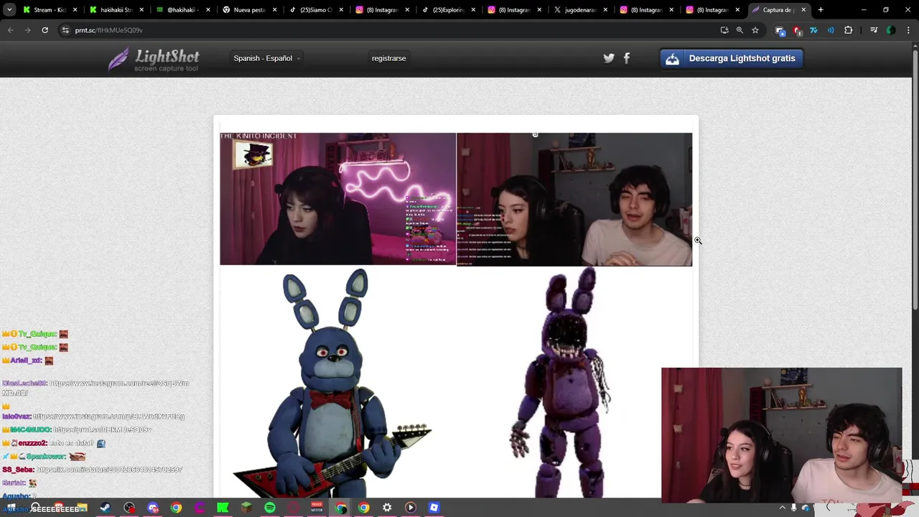Close the "Nueva pestaña" tab
919x517 pixels.
coord(275,10)
